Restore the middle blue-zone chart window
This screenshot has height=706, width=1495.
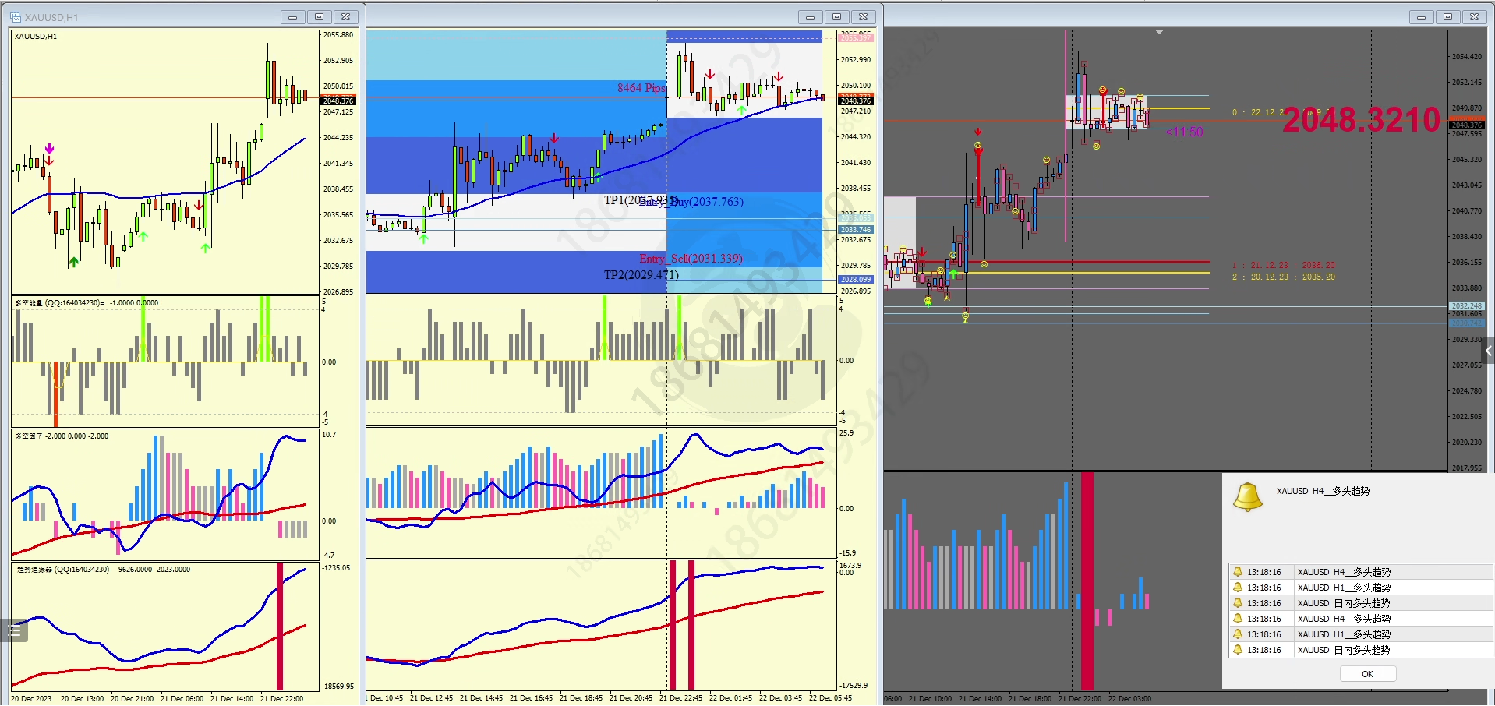click(x=836, y=17)
